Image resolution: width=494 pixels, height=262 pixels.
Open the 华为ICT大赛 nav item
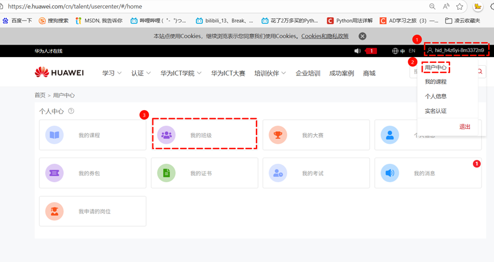coord(228,73)
